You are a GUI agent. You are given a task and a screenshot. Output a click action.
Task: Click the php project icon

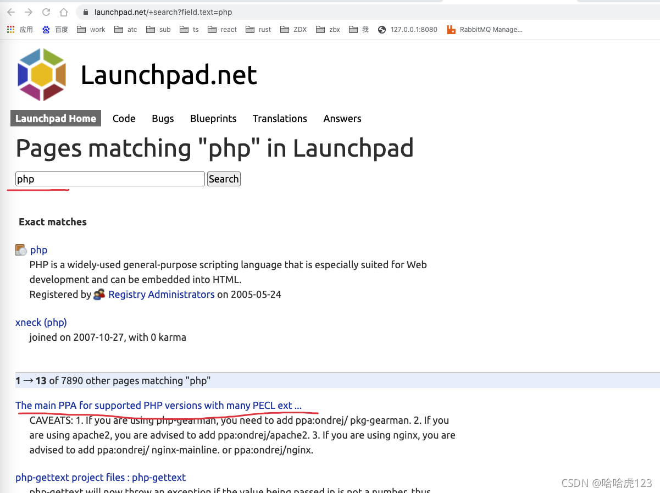21,250
